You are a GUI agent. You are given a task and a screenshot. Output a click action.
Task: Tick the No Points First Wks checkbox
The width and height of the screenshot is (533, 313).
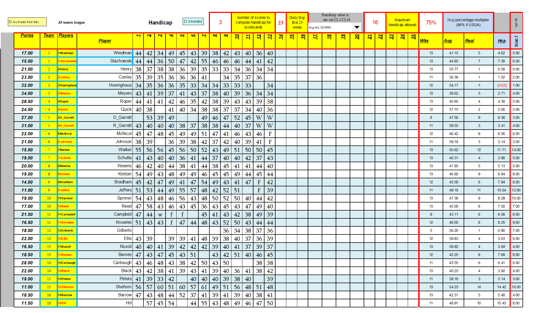pos(10,22)
